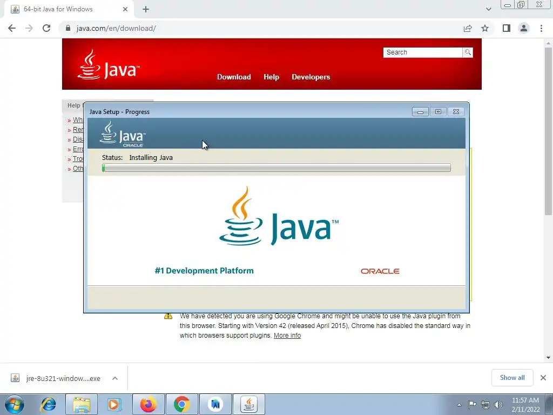553x415 pixels.
Task: Open Chrome's three-dot menu
Action: pyautogui.click(x=541, y=28)
